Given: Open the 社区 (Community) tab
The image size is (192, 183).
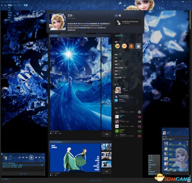Looking at the screenshot, I should point(19,5).
